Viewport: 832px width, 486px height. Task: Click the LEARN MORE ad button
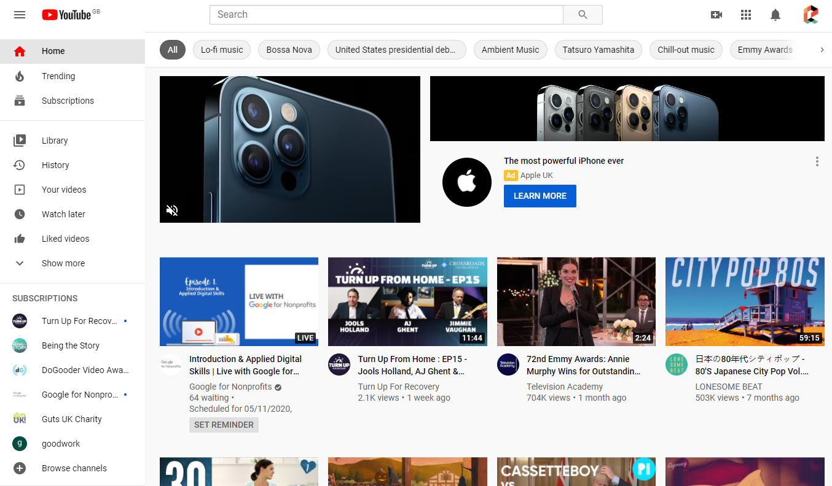click(540, 196)
